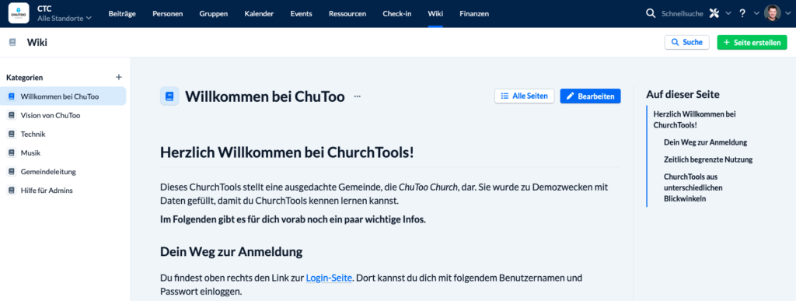This screenshot has height=301, width=796.
Task: Click the Kategorien heading
Action: [x=24, y=78]
